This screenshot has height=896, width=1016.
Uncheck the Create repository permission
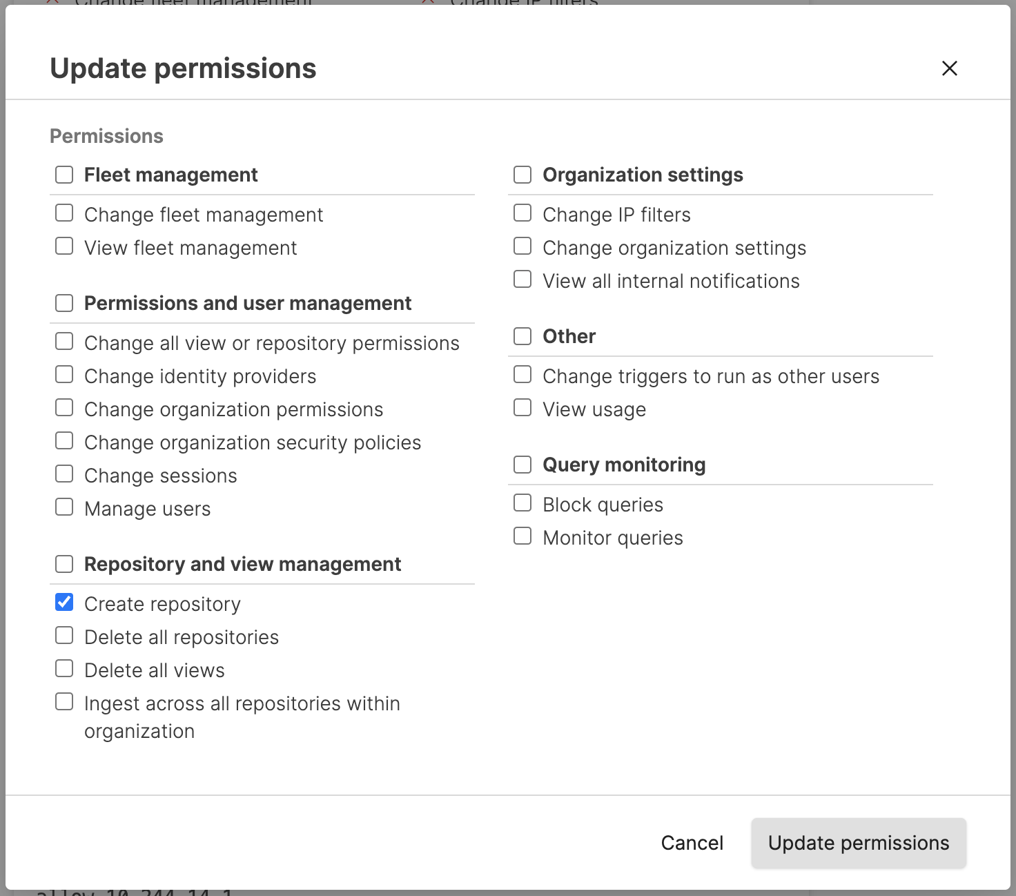point(64,603)
